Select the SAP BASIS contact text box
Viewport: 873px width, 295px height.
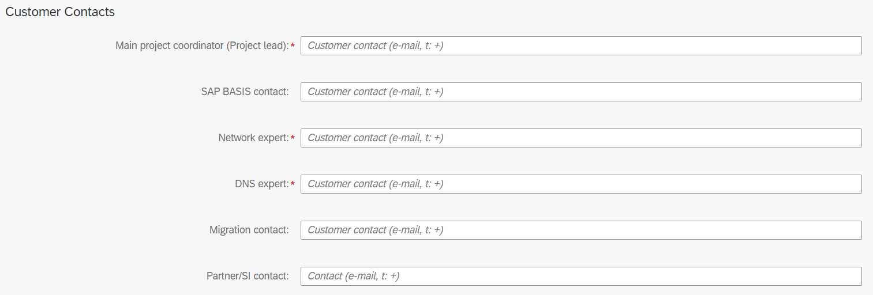pyautogui.click(x=581, y=92)
